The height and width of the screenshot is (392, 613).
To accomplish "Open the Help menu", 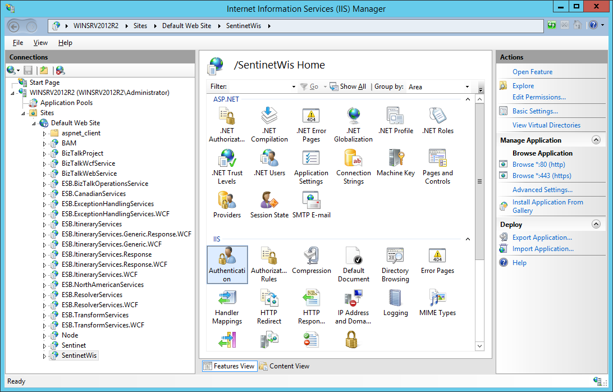I will click(65, 43).
